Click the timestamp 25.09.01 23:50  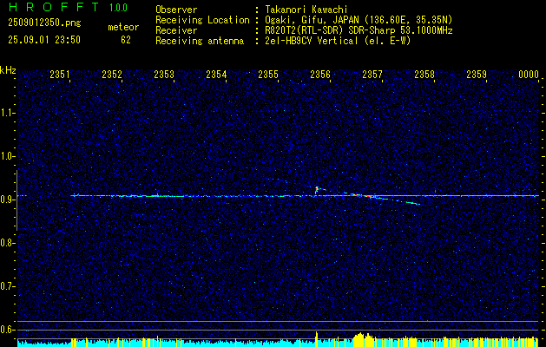pos(44,40)
